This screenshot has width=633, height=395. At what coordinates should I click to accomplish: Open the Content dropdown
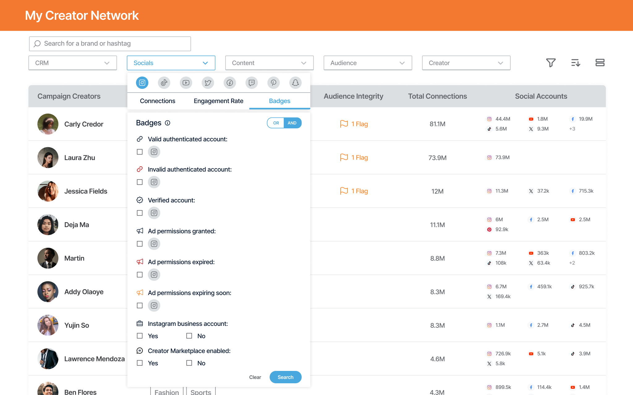coord(270,63)
